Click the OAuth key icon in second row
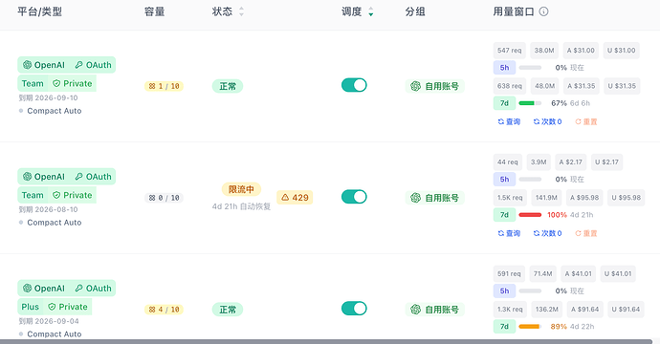Screen dimensions: 660x344 pyautogui.click(x=78, y=177)
